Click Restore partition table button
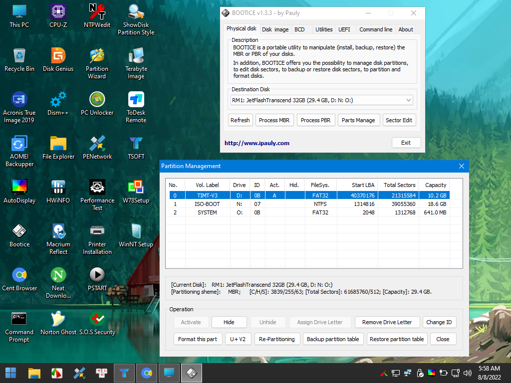The width and height of the screenshot is (511, 383). (397, 339)
